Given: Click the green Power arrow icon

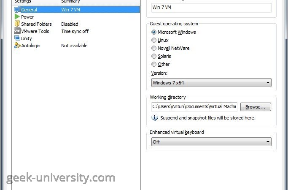Looking at the screenshot, I should point(17,17).
